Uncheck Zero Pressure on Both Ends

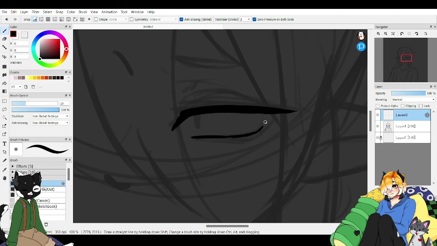coord(254,19)
